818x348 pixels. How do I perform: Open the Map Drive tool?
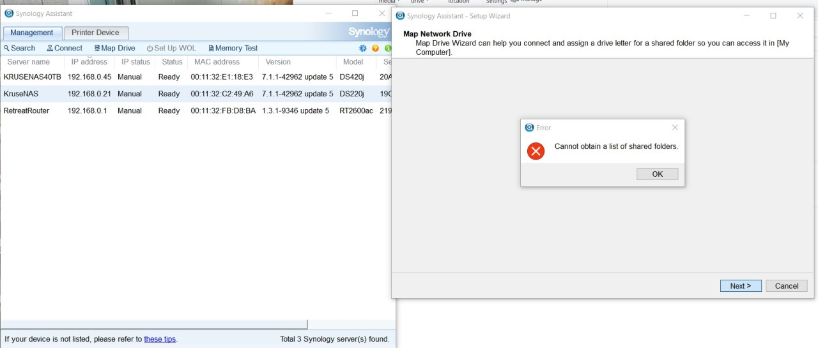click(x=114, y=49)
